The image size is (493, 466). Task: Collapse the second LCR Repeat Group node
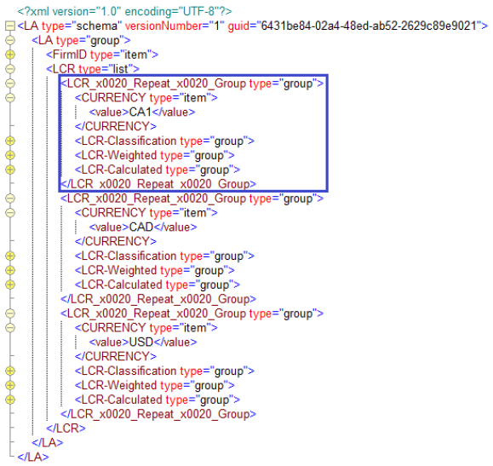coord(10,198)
